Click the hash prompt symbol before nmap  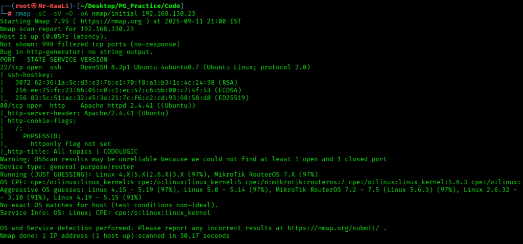(x=10, y=13)
